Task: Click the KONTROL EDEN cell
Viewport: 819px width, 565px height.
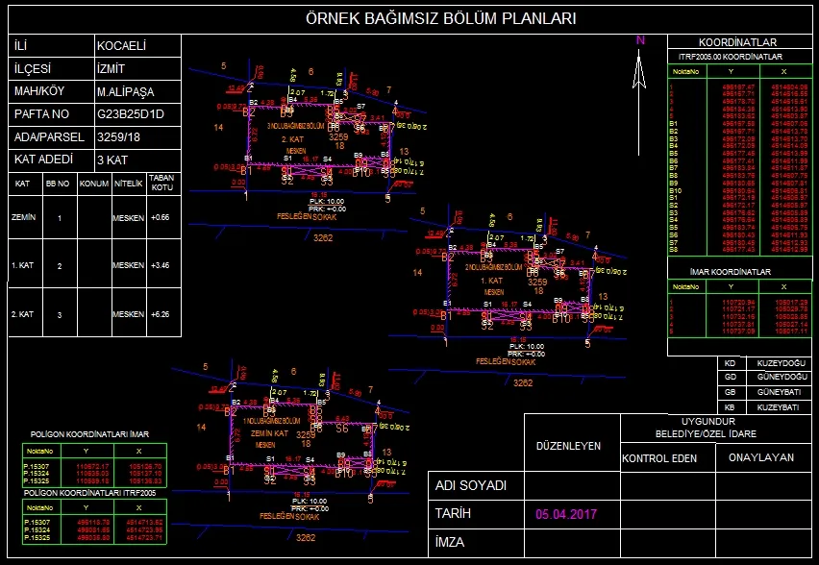Action: [x=659, y=458]
